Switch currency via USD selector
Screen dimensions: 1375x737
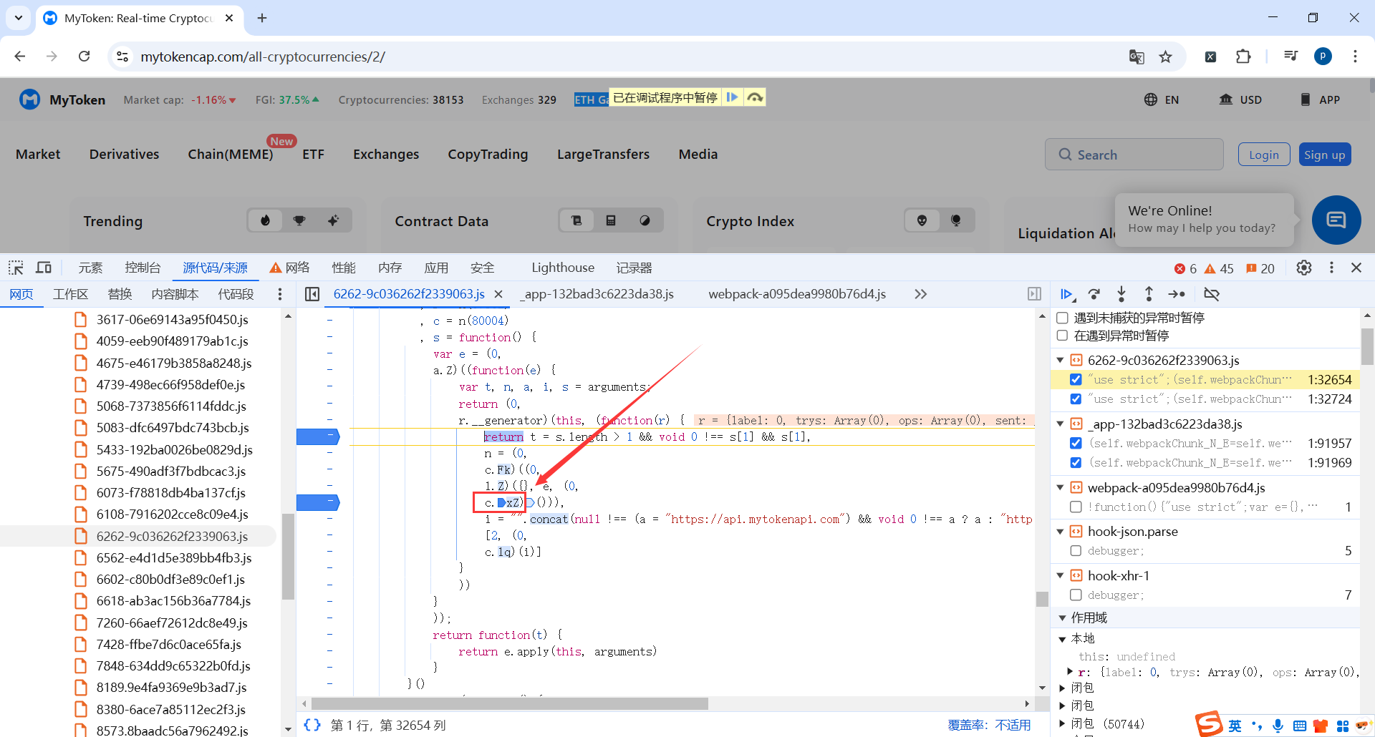[1241, 99]
